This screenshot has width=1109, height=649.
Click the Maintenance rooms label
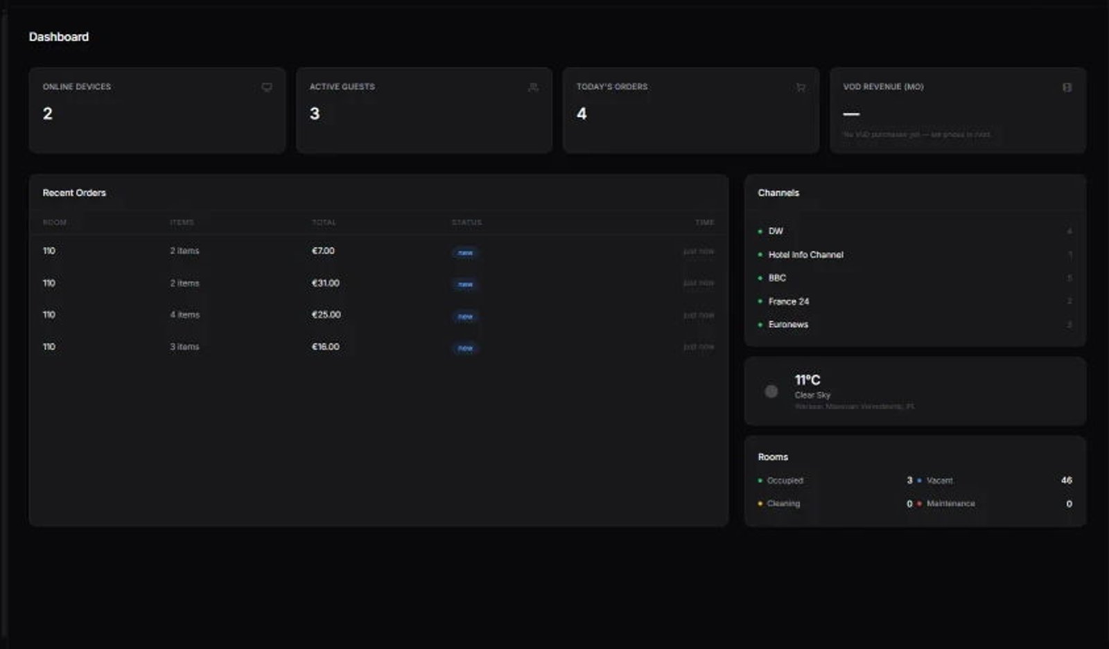(x=951, y=504)
